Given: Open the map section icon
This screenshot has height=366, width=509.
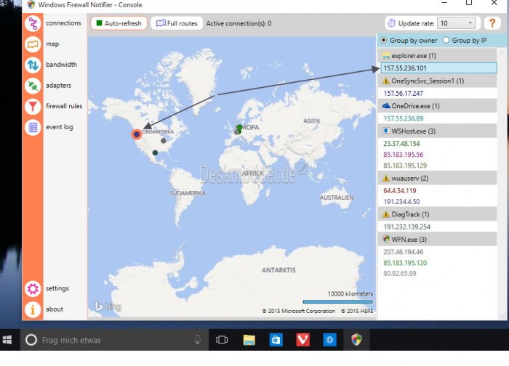Looking at the screenshot, I should pyautogui.click(x=33, y=44).
